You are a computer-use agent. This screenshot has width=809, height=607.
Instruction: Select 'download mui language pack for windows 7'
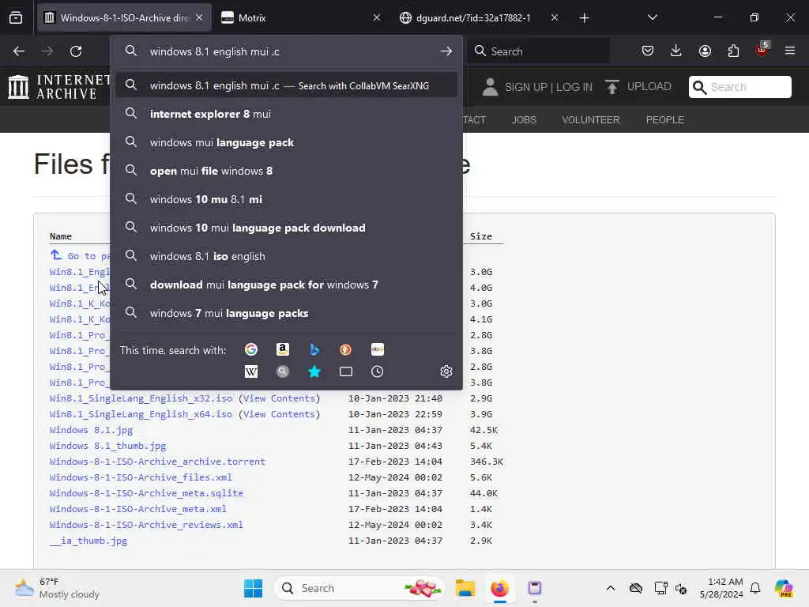(286, 285)
